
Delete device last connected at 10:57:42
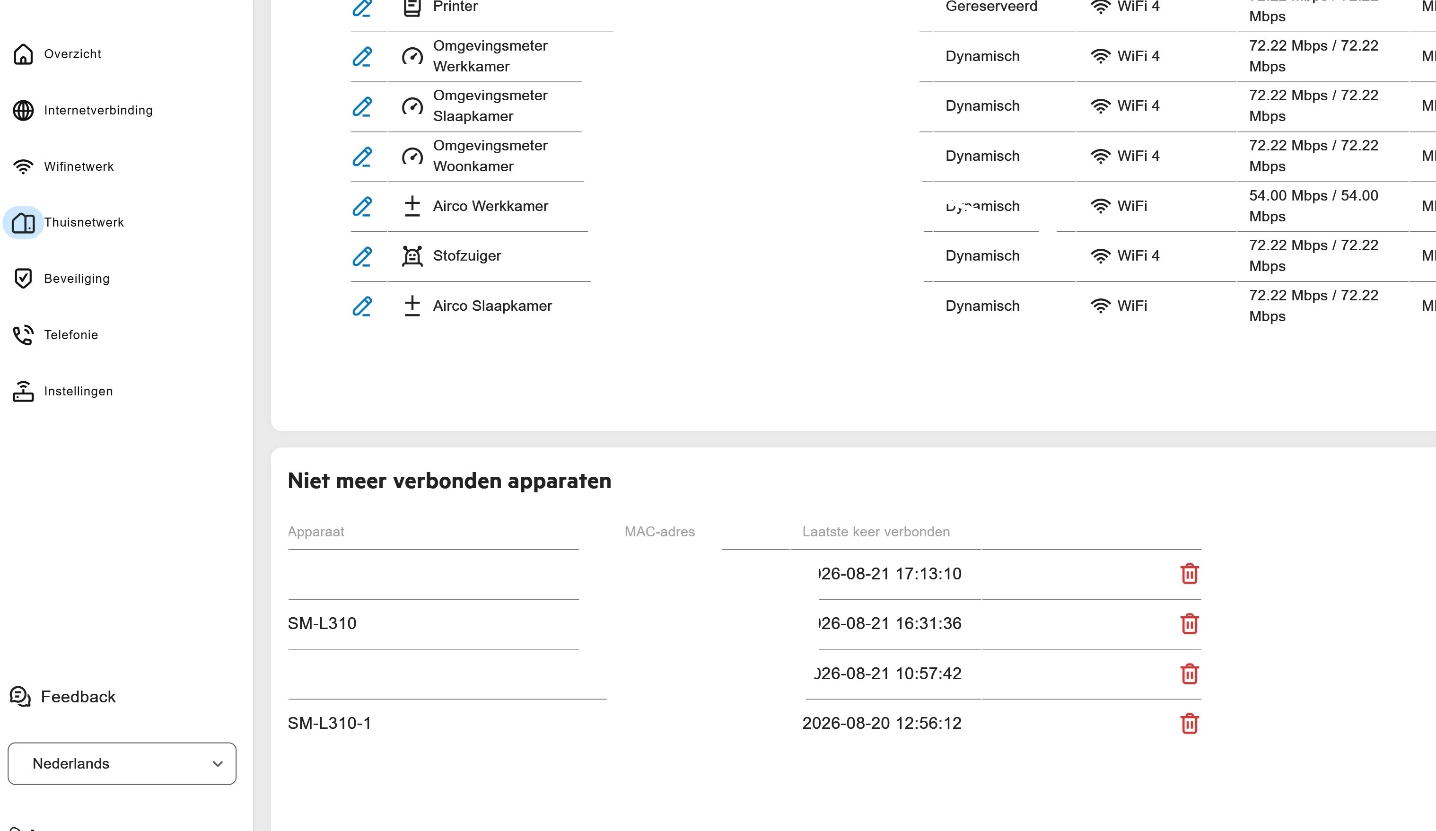click(1189, 674)
